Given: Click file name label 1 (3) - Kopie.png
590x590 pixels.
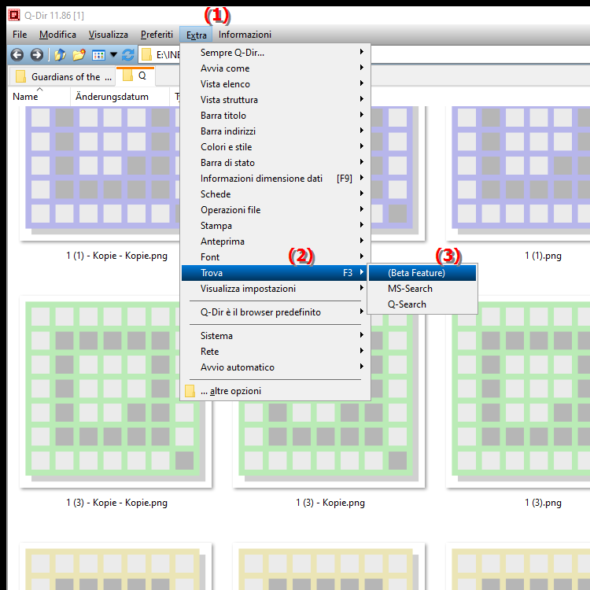Looking at the screenshot, I should point(330,503).
